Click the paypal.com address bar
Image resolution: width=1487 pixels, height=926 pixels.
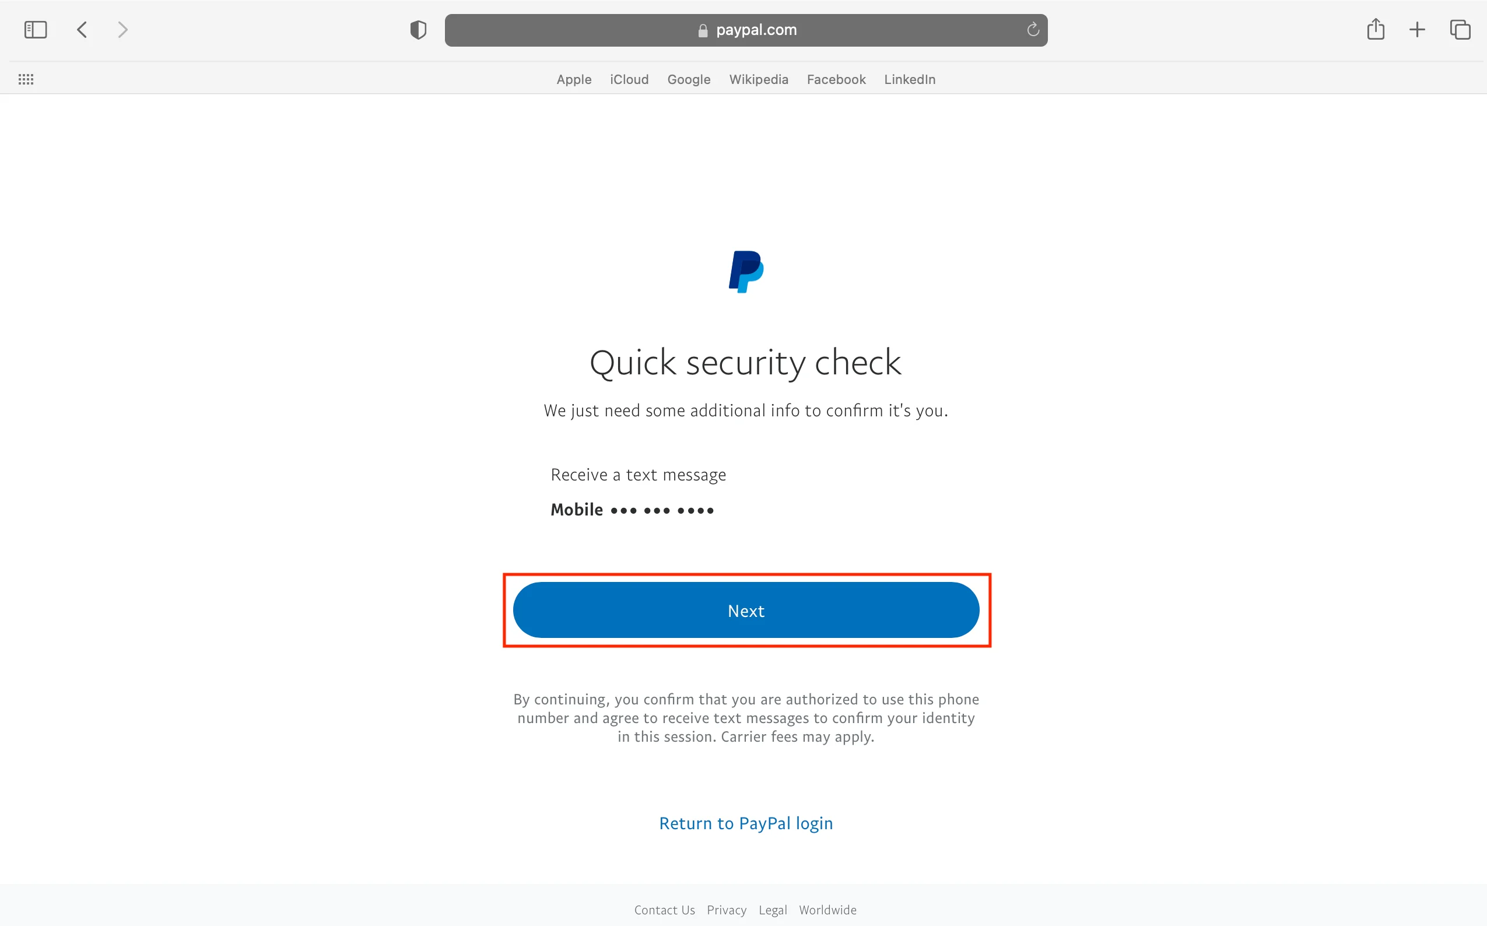pos(746,30)
